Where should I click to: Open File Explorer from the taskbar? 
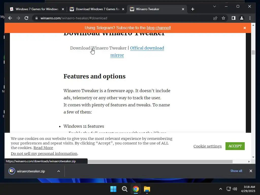(x=147, y=189)
